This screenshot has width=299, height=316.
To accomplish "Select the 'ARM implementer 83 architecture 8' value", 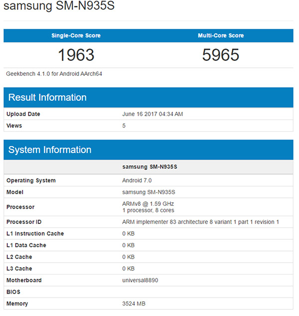I will pyautogui.click(x=200, y=222).
